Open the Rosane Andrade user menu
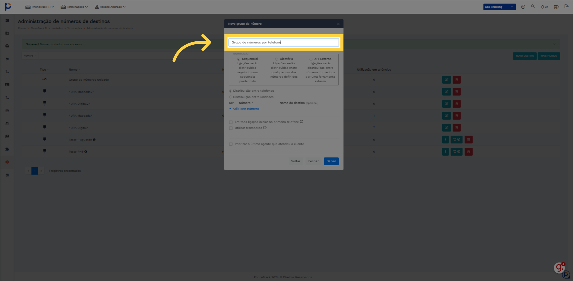This screenshot has width=573, height=281. click(x=110, y=7)
